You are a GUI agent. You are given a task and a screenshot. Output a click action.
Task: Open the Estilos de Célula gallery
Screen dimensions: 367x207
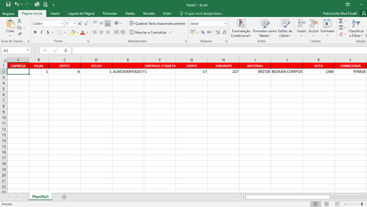[x=285, y=29]
